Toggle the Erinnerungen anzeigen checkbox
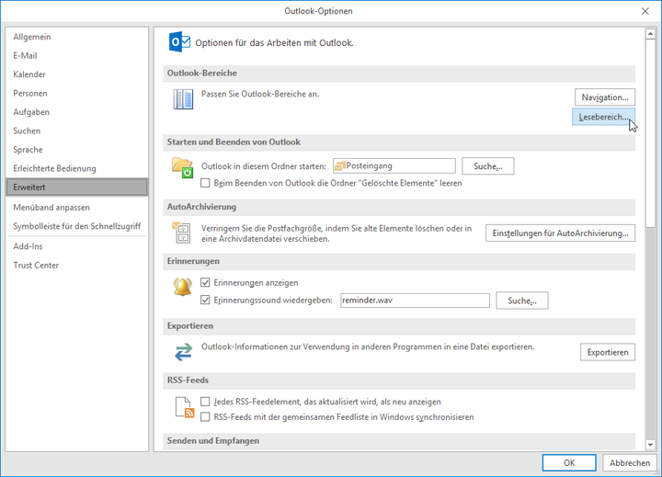Image resolution: width=662 pixels, height=477 pixels. click(205, 282)
